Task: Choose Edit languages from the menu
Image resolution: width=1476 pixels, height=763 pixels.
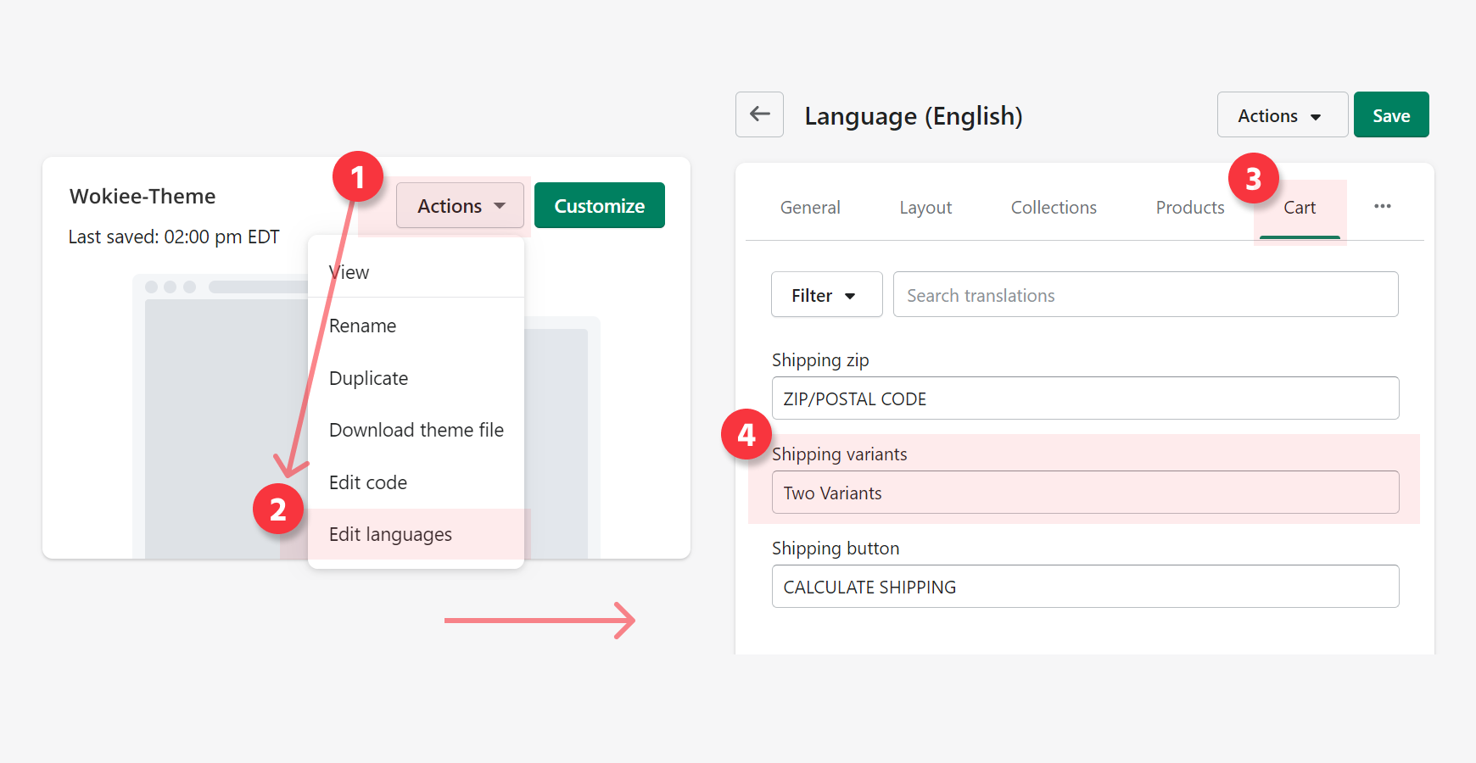Action: [x=390, y=534]
